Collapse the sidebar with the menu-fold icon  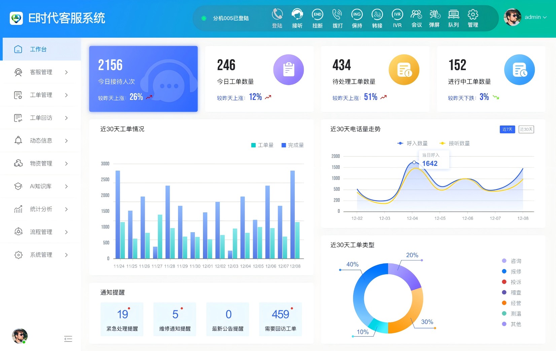click(68, 339)
